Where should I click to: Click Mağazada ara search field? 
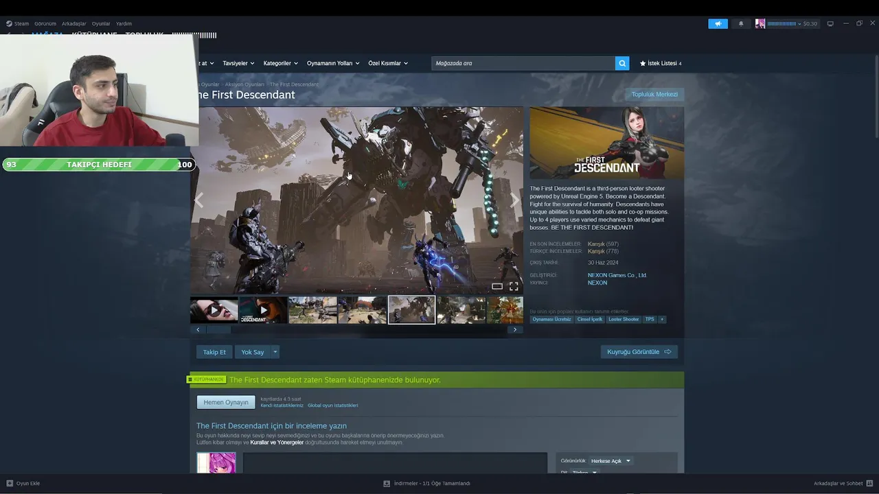click(523, 63)
